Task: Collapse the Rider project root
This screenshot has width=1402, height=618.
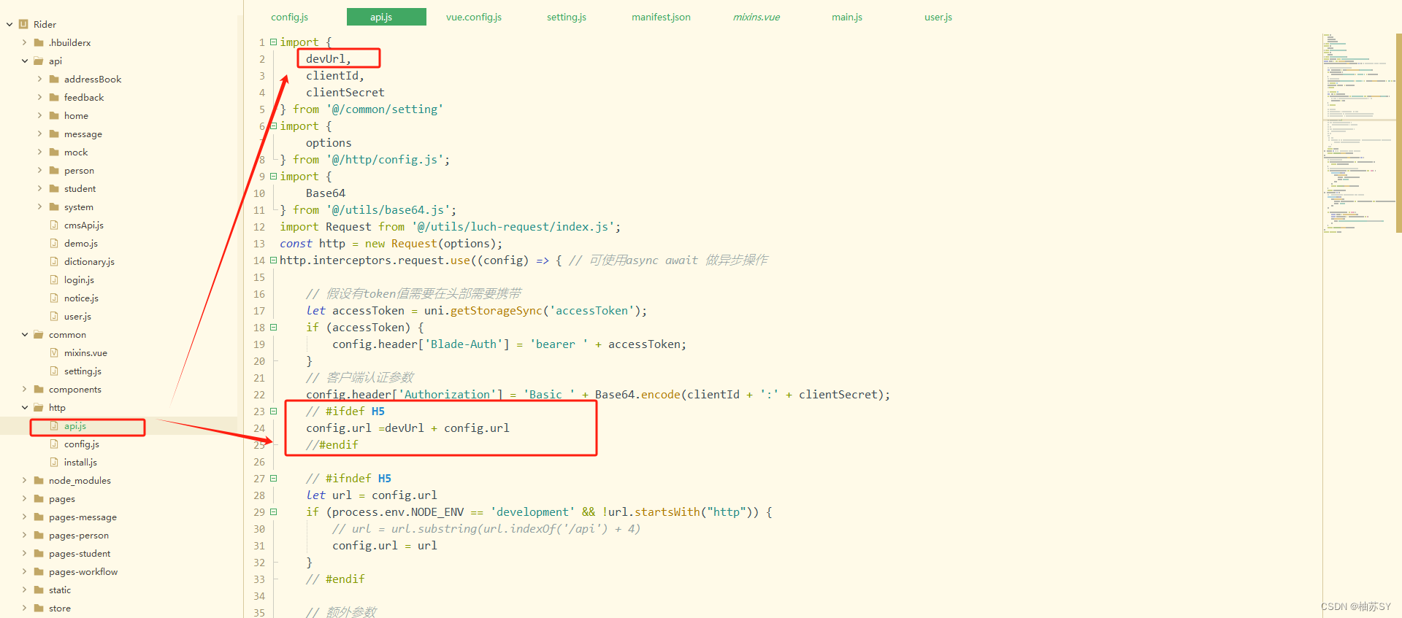Action: pyautogui.click(x=9, y=25)
